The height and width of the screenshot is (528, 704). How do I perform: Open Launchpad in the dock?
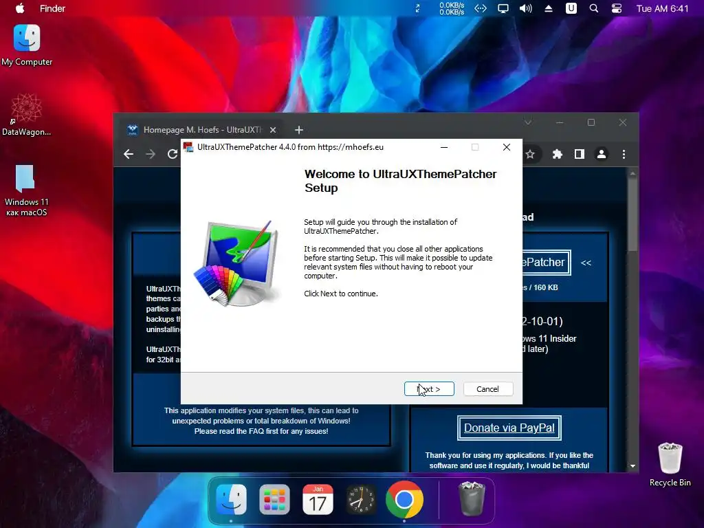(274, 500)
